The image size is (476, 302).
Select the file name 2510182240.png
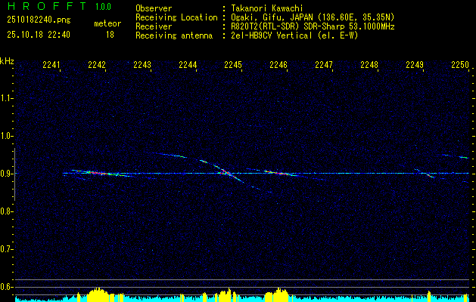pyautogui.click(x=39, y=20)
